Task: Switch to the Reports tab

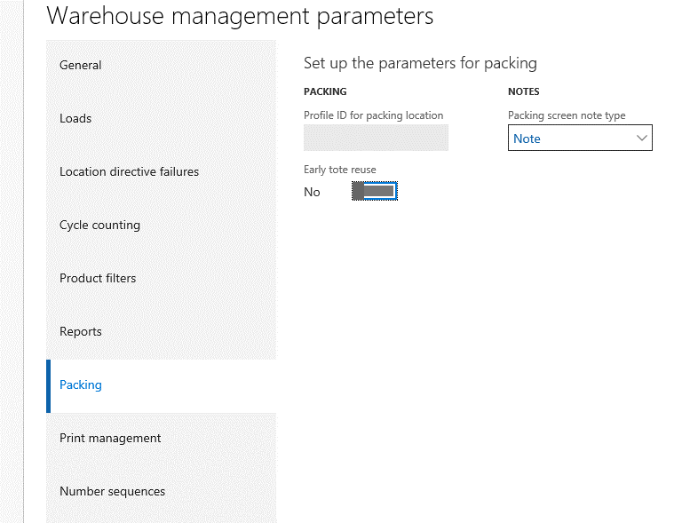Action: point(81,331)
